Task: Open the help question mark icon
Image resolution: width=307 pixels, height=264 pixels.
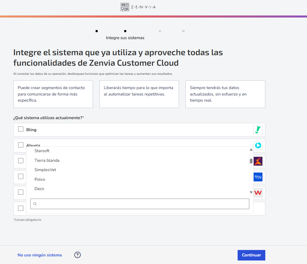Action: pos(78,255)
